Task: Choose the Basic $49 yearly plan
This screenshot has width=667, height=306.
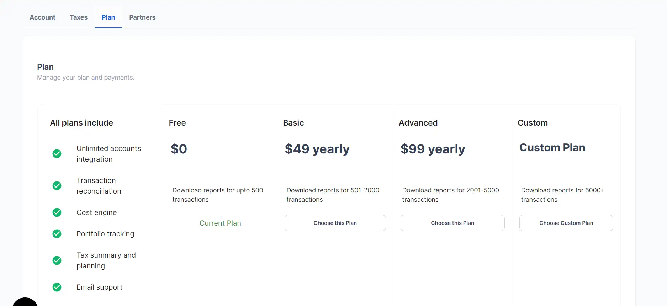Action: pyautogui.click(x=335, y=223)
